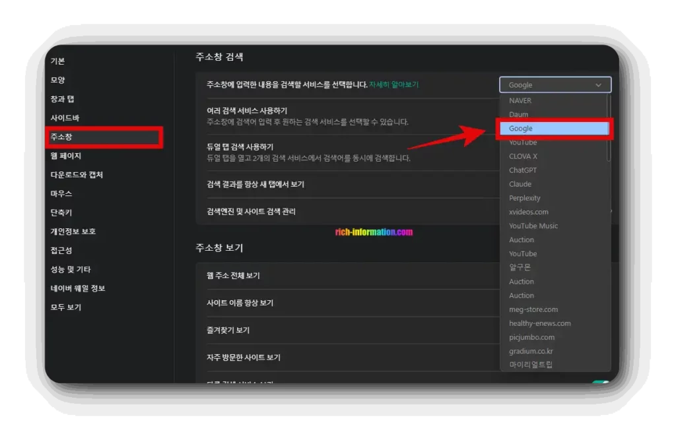Open the 모양 settings section
This screenshot has width=676, height=440.
point(57,80)
